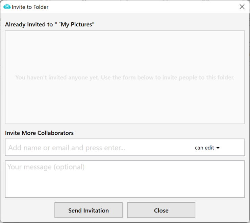Click into the optional message box
This screenshot has height=223, width=250.
point(125,179)
